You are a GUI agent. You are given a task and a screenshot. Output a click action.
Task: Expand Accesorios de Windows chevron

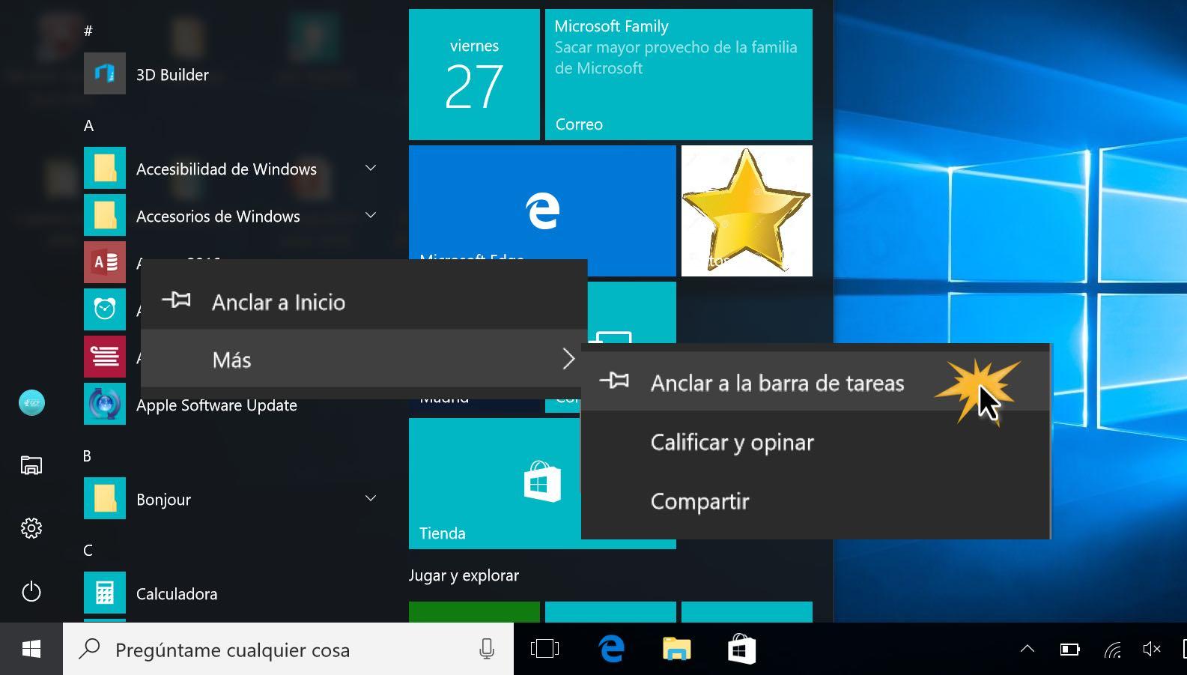tap(370, 215)
